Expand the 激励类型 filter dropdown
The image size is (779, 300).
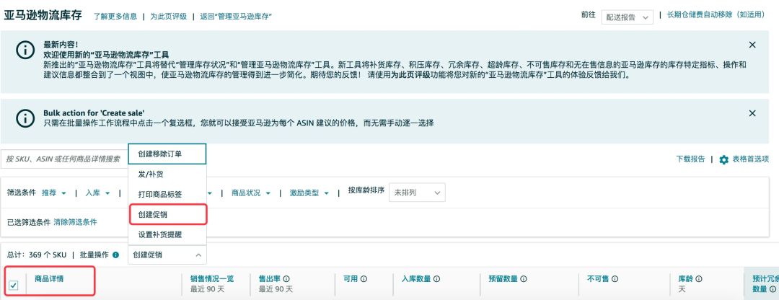click(x=309, y=193)
